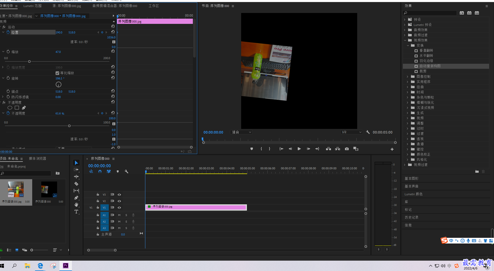Click the rotation value 186.1
This screenshot has height=271, width=494.
click(x=60, y=78)
